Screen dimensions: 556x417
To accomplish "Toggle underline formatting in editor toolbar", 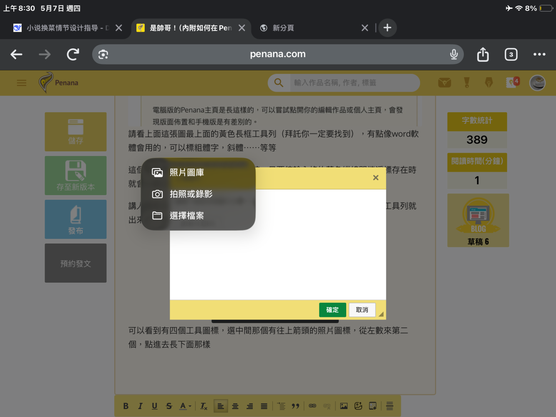I will [155, 406].
